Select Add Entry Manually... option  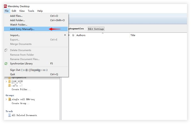(36, 29)
